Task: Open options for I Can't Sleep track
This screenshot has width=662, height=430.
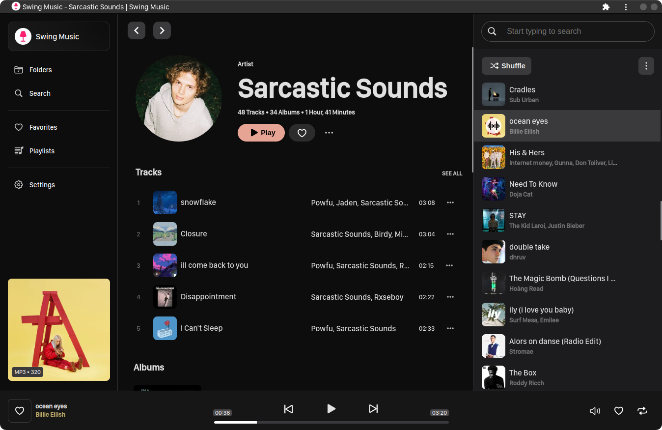Action: tap(450, 328)
